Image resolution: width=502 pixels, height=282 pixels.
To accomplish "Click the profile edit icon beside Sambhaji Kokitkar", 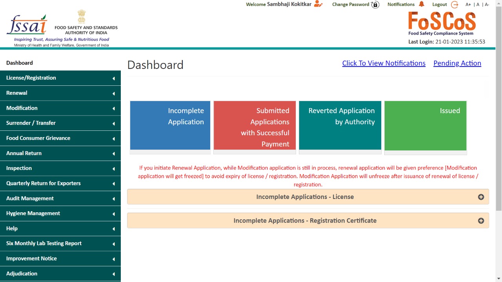I will tap(318, 4).
